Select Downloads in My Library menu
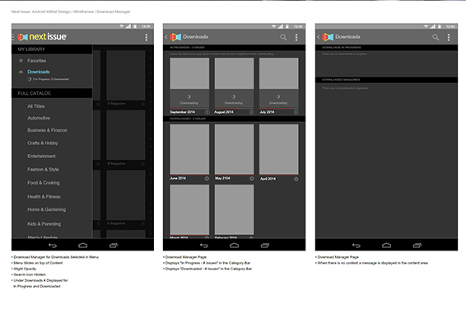Viewport: 466px width, 309px height. [x=39, y=72]
